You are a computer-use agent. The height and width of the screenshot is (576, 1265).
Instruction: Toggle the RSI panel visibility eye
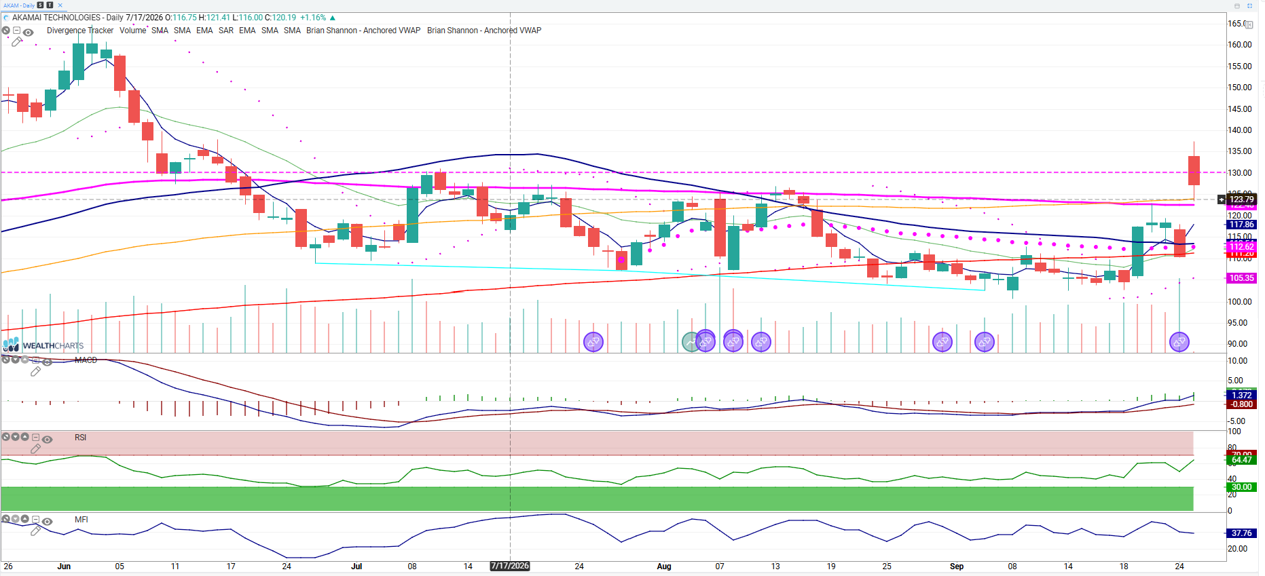coord(47,439)
